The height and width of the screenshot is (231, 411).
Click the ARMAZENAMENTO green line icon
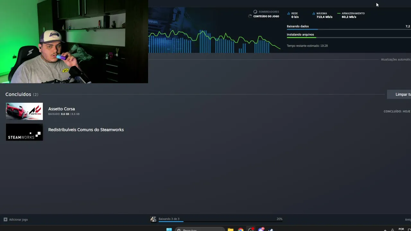pos(339,13)
